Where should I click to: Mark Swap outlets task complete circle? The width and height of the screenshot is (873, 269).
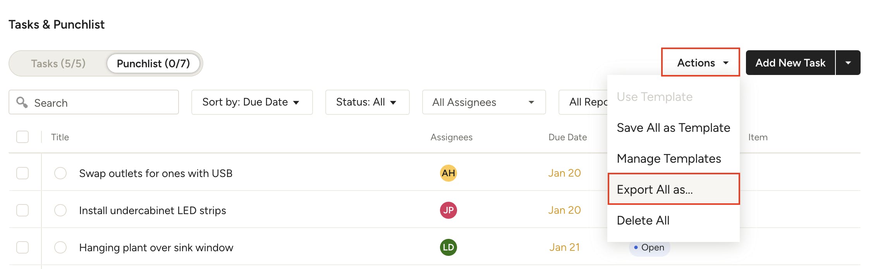click(x=60, y=173)
